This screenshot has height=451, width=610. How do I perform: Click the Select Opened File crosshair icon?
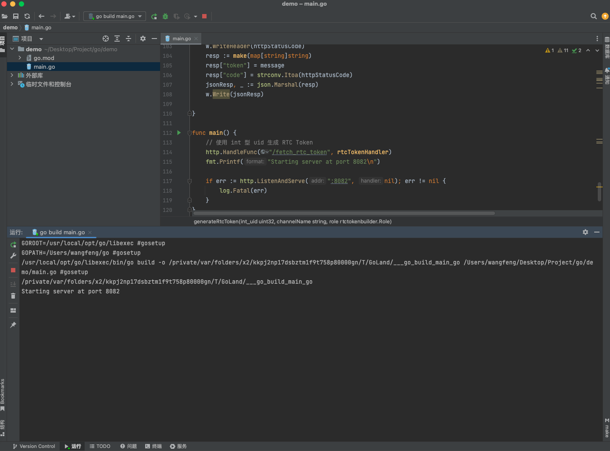(x=106, y=39)
